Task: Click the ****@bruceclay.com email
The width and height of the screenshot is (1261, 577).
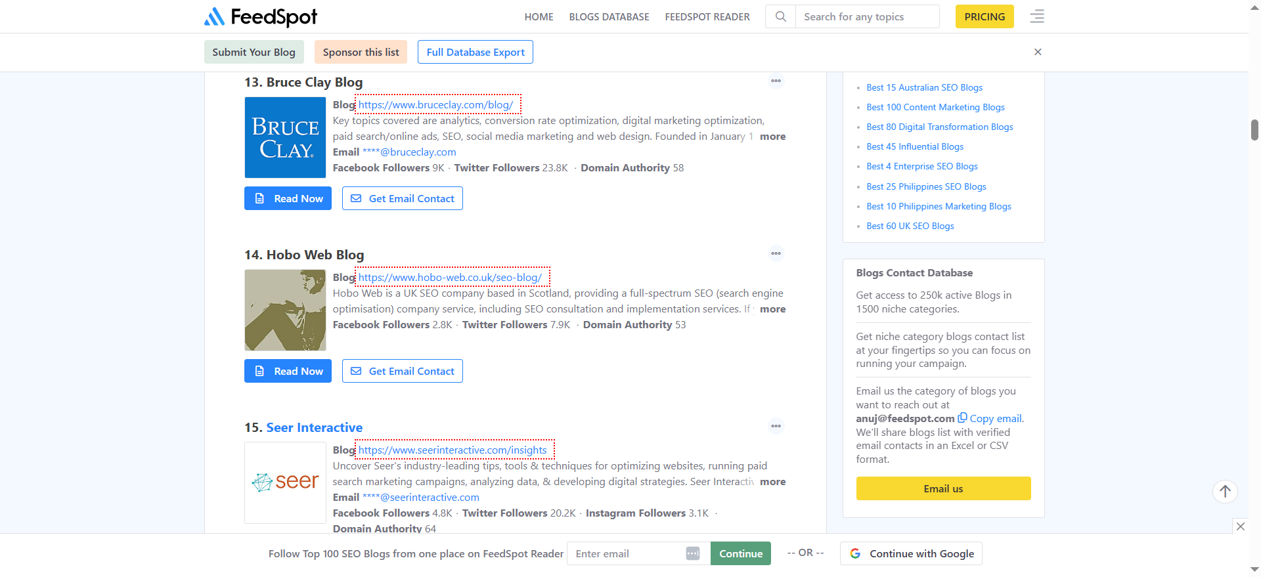Action: click(x=409, y=152)
